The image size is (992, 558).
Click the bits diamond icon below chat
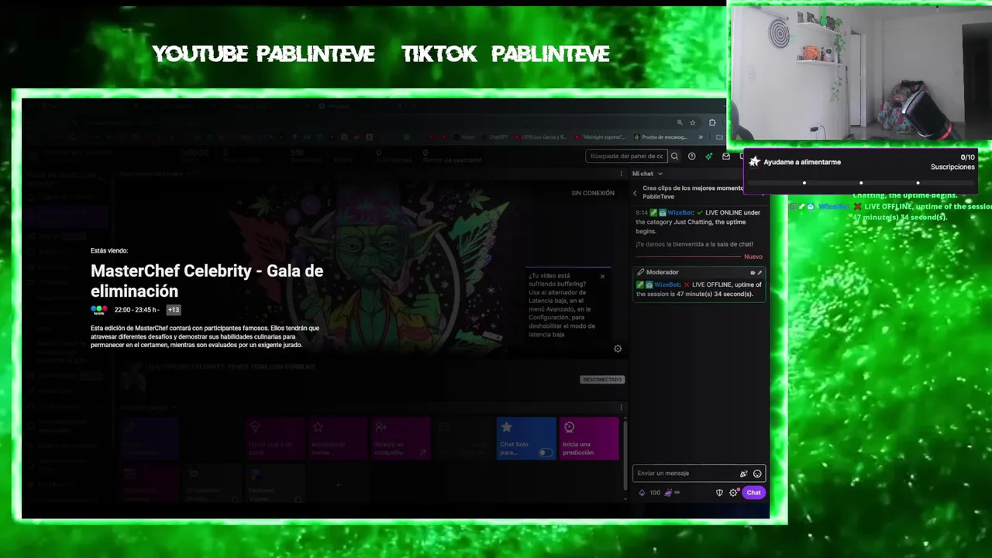point(642,493)
